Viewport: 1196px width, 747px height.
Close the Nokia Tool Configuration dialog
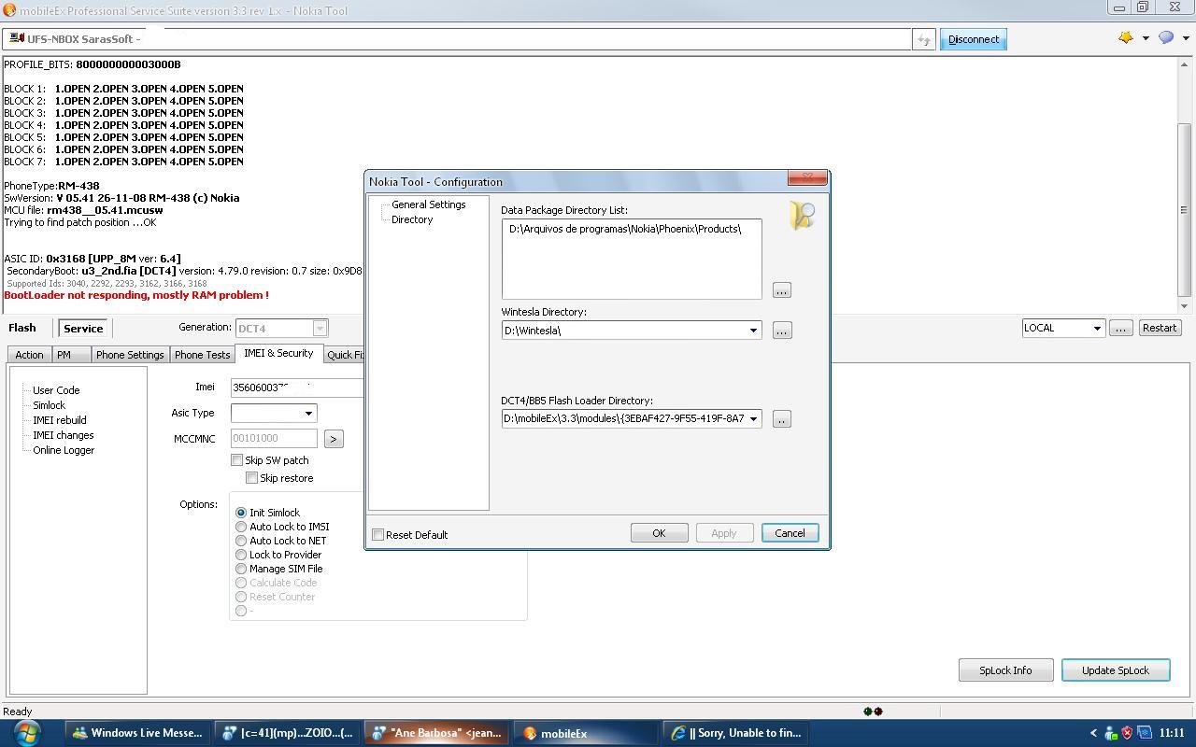(x=807, y=177)
